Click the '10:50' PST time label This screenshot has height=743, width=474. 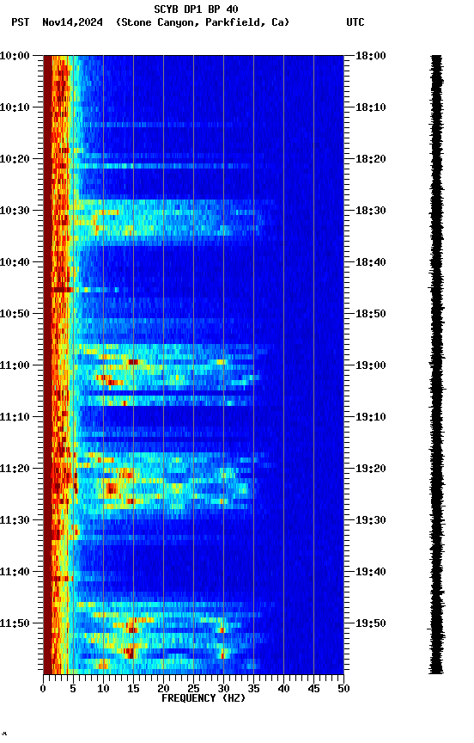coord(15,314)
